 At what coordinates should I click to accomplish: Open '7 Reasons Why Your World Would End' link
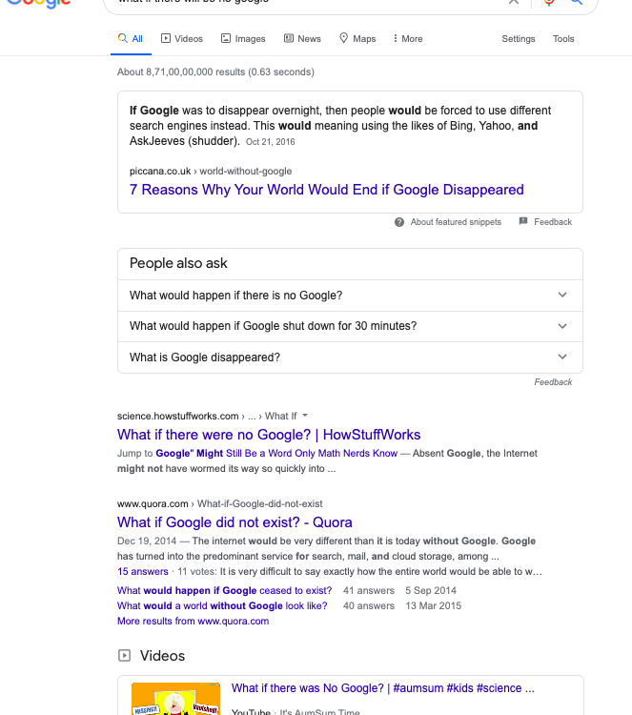pos(327,190)
